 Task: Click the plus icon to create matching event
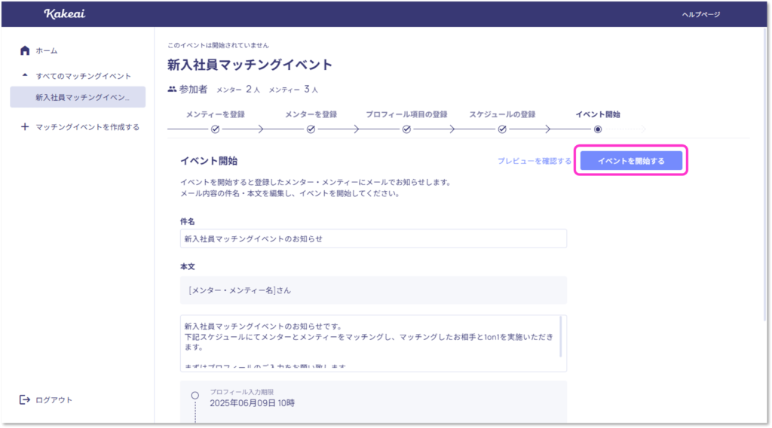(25, 127)
